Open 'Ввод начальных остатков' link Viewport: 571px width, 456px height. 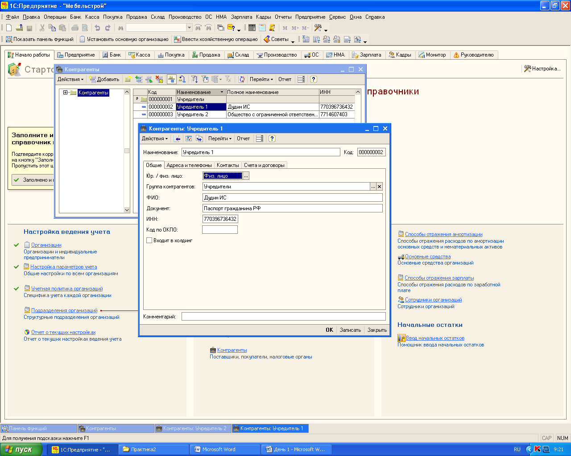coord(435,338)
